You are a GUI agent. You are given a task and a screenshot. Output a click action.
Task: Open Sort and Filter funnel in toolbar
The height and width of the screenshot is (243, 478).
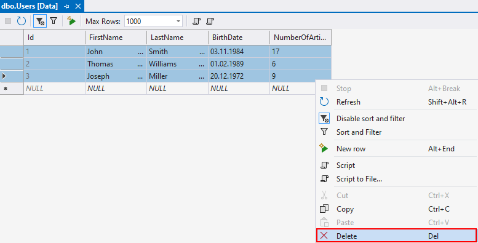[x=54, y=21]
